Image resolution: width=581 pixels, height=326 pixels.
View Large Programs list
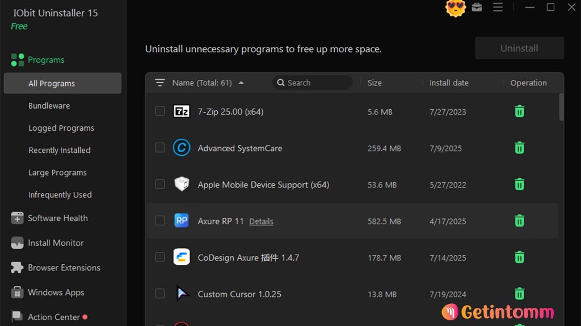pos(57,173)
